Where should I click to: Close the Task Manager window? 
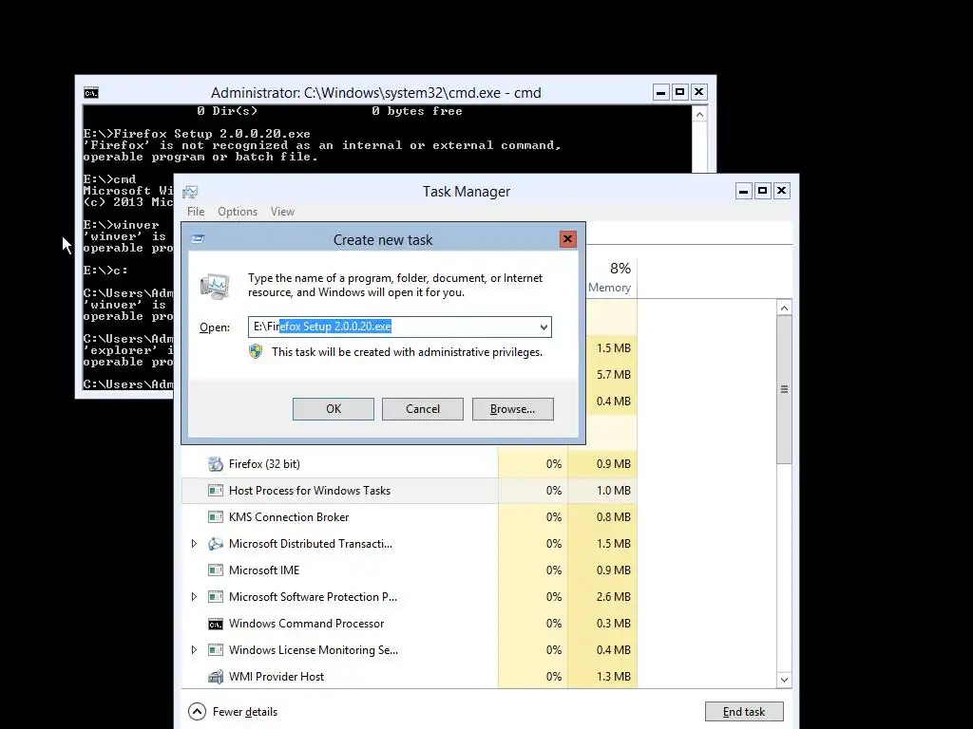(782, 191)
